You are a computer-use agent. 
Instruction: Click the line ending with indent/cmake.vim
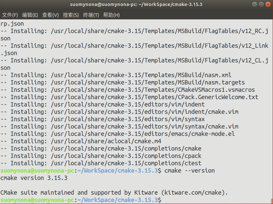coord(119,112)
